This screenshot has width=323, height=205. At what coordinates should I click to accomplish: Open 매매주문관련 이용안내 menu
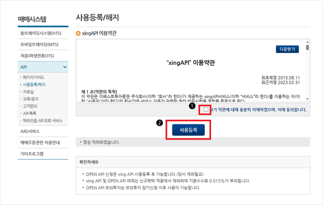[x=43, y=142]
